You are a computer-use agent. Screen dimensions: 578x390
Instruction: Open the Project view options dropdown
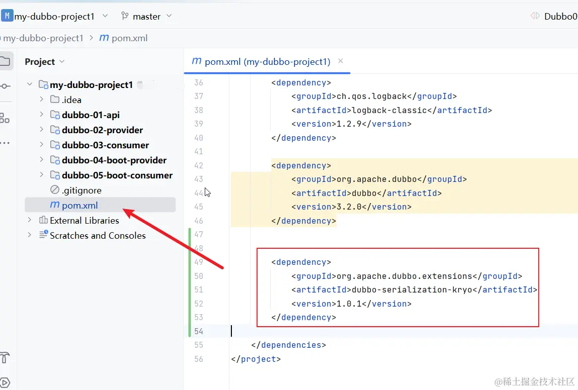tap(62, 61)
